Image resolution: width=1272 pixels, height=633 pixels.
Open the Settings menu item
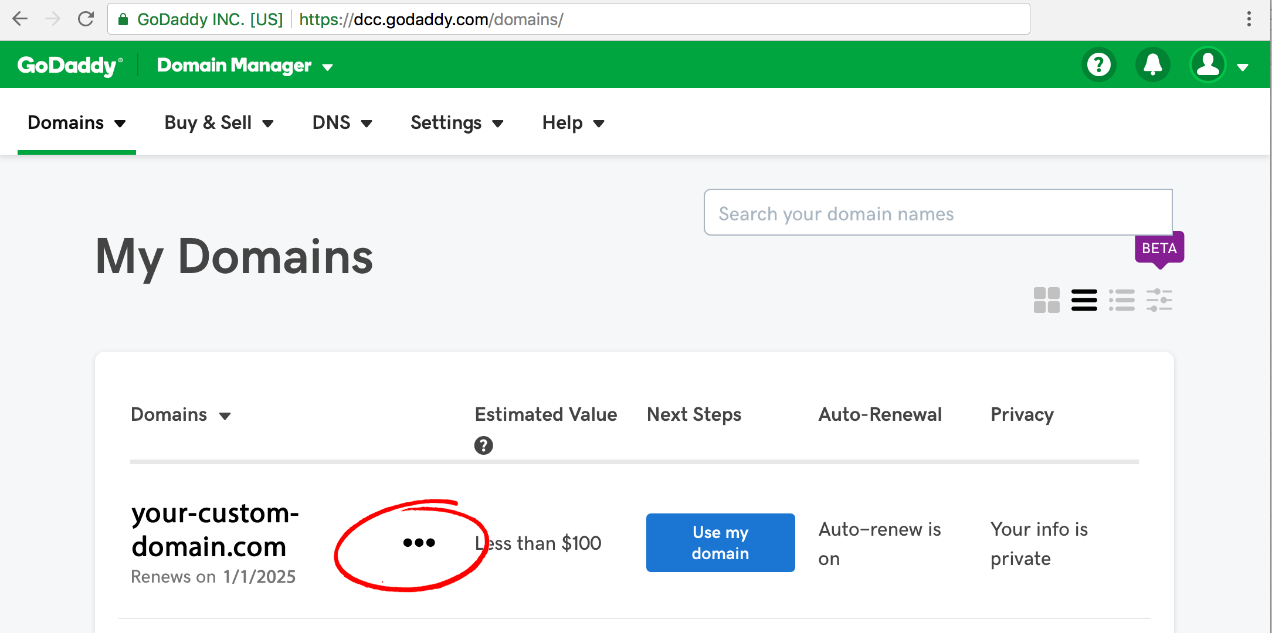[456, 123]
